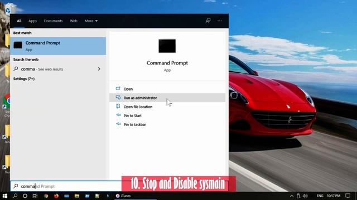Click the Open action icon
Screen dimensions: 357x200
(118, 88)
